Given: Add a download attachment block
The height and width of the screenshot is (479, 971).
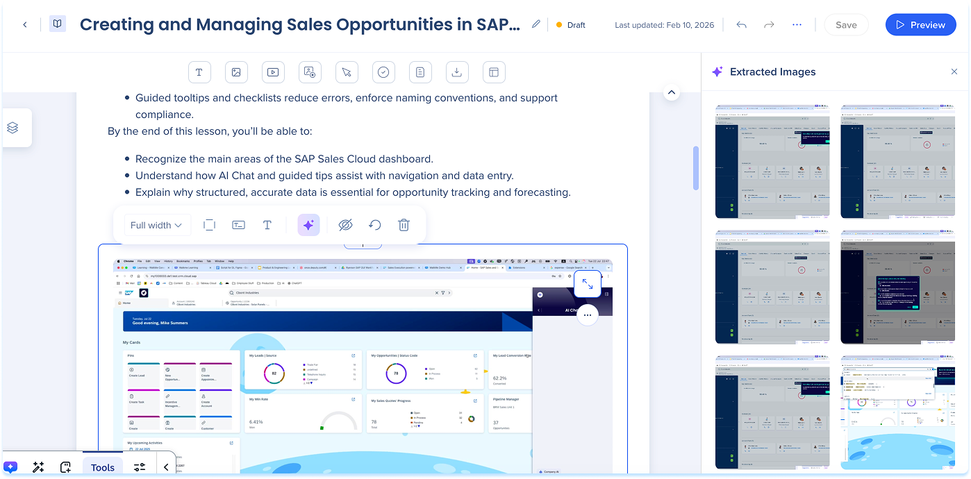Looking at the screenshot, I should pyautogui.click(x=456, y=72).
